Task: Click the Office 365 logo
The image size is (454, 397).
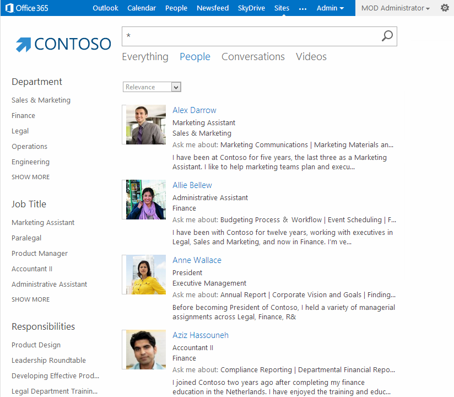Action: tap(26, 8)
